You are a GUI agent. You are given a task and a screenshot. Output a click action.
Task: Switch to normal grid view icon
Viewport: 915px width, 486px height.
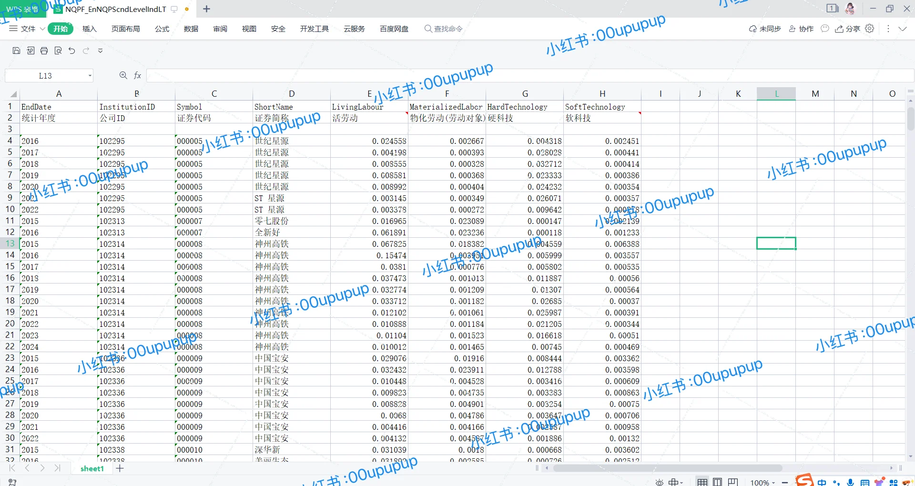(702, 482)
